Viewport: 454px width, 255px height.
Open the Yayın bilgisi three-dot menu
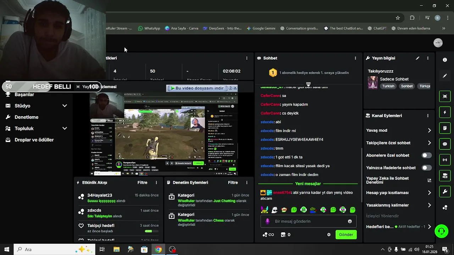point(428,58)
